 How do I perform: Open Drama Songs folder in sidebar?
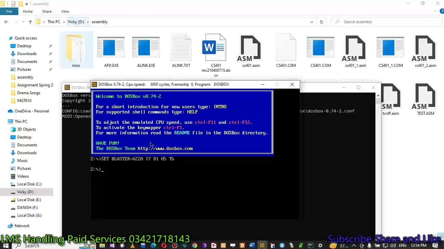(28, 93)
